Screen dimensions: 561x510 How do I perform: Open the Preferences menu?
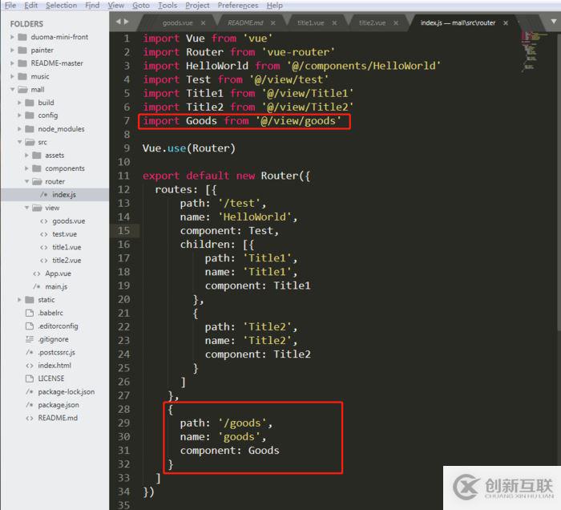tap(238, 6)
